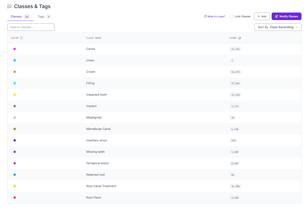Click the orange color swatch for Crown
Image resolution: width=306 pixels, height=208 pixels.
point(15,72)
